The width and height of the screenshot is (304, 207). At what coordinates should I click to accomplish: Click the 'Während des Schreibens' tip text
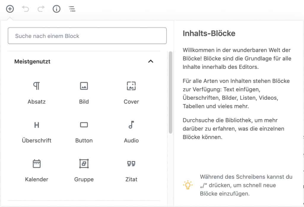click(246, 185)
